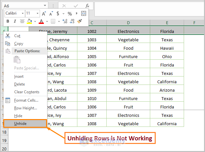Click the Paste icon under Paste Options
Image resolution: width=205 pixels, height=152 pixels.
[17, 60]
